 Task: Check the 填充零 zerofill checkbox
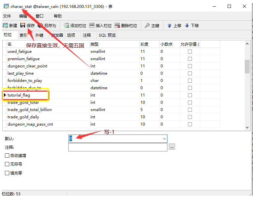[x=7, y=173]
